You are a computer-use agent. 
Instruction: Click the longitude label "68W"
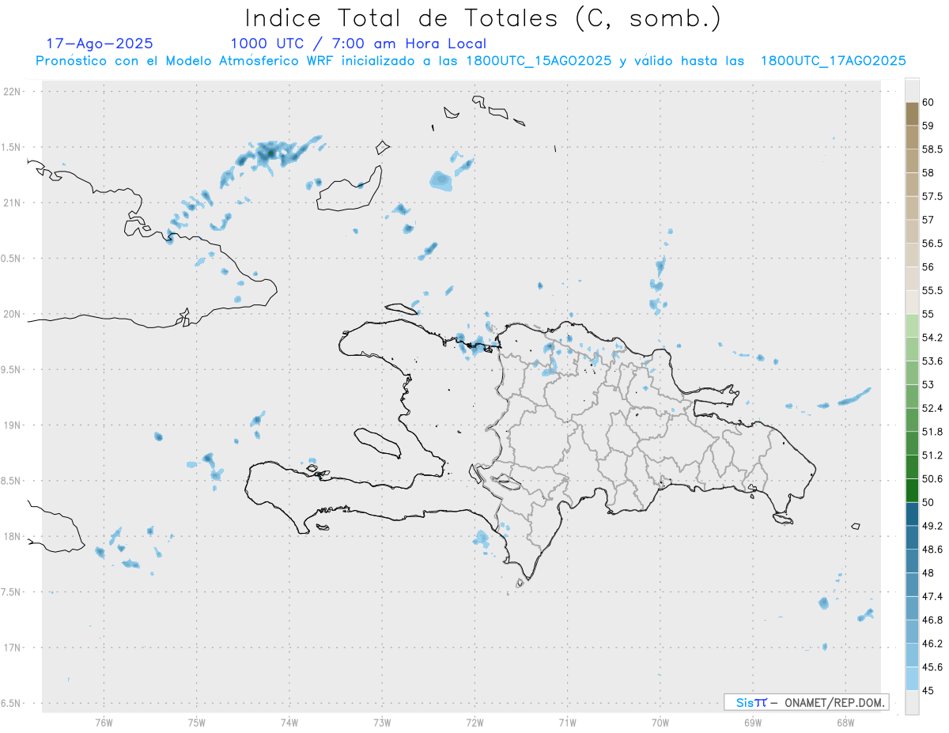pos(845,723)
